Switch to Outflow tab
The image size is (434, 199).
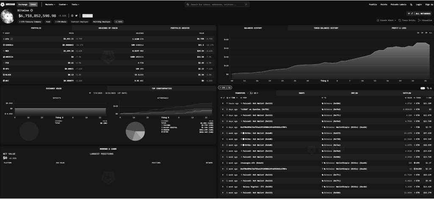click(x=407, y=93)
